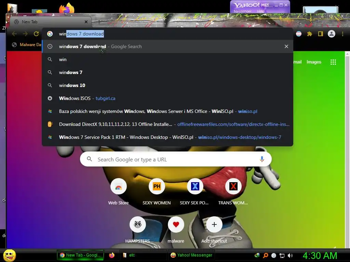
Task: Click the browser back arrow
Action: pyautogui.click(x=14, y=34)
